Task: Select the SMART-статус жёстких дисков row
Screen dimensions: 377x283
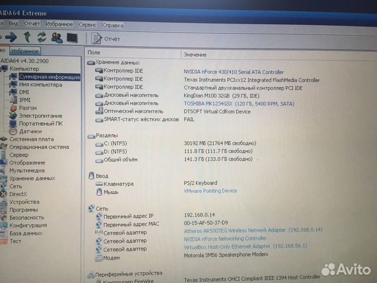Action: (x=141, y=119)
